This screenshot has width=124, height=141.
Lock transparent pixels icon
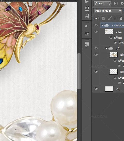[x=104, y=18]
